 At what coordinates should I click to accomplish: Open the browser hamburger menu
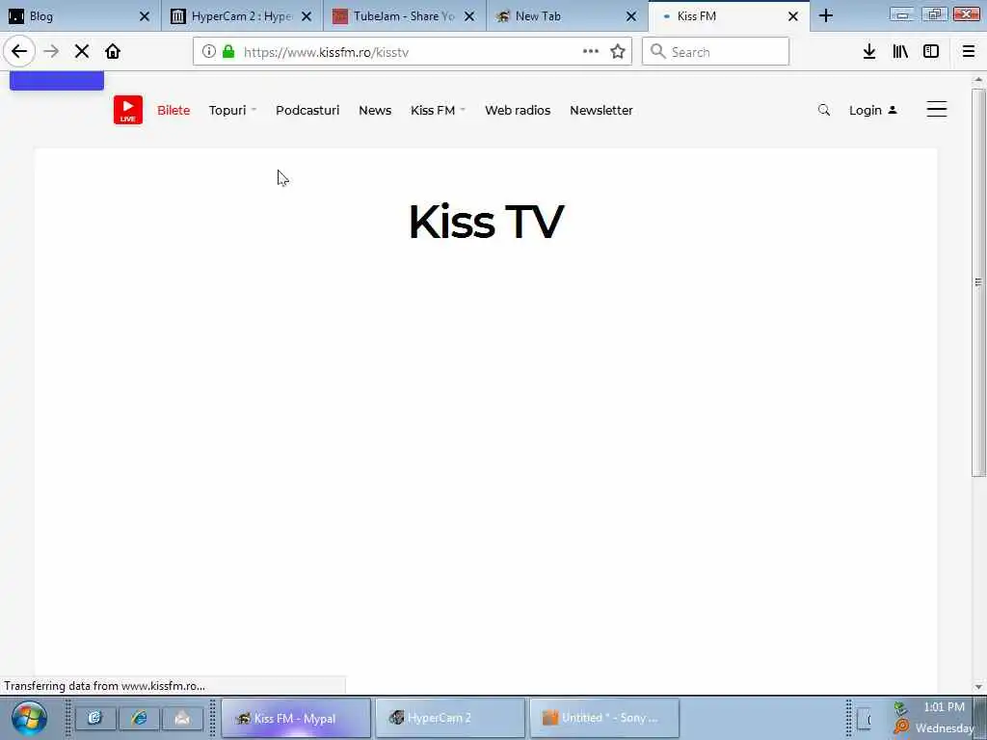coord(969,52)
